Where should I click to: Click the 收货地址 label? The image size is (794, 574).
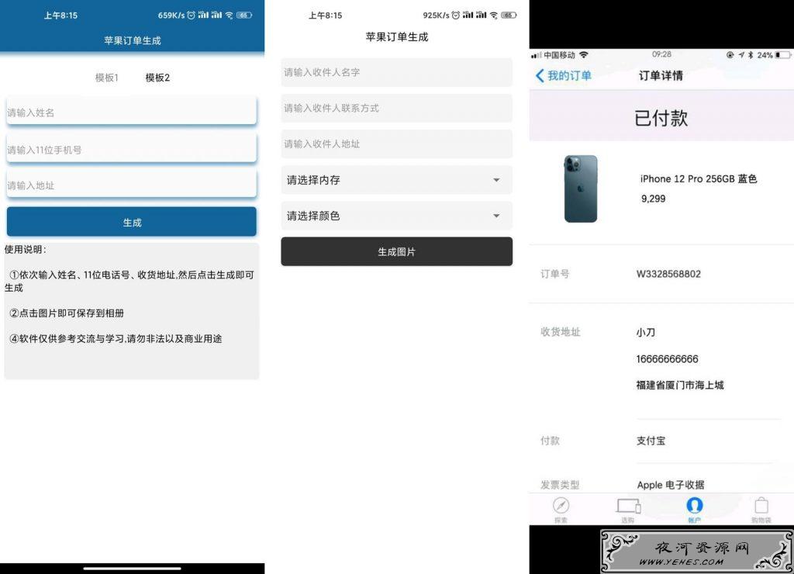tap(560, 332)
